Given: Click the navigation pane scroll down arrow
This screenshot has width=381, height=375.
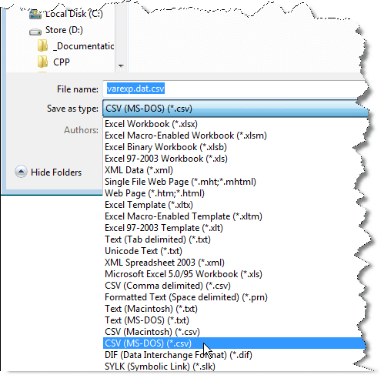Looking at the screenshot, I should click(121, 66).
